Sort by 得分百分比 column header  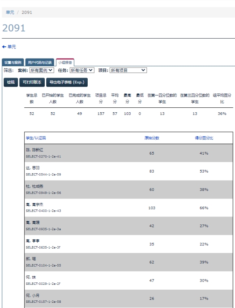point(204,138)
